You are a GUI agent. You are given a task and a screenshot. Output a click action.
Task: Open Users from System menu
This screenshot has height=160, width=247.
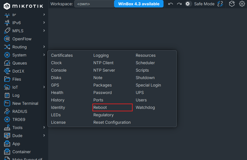(x=141, y=100)
